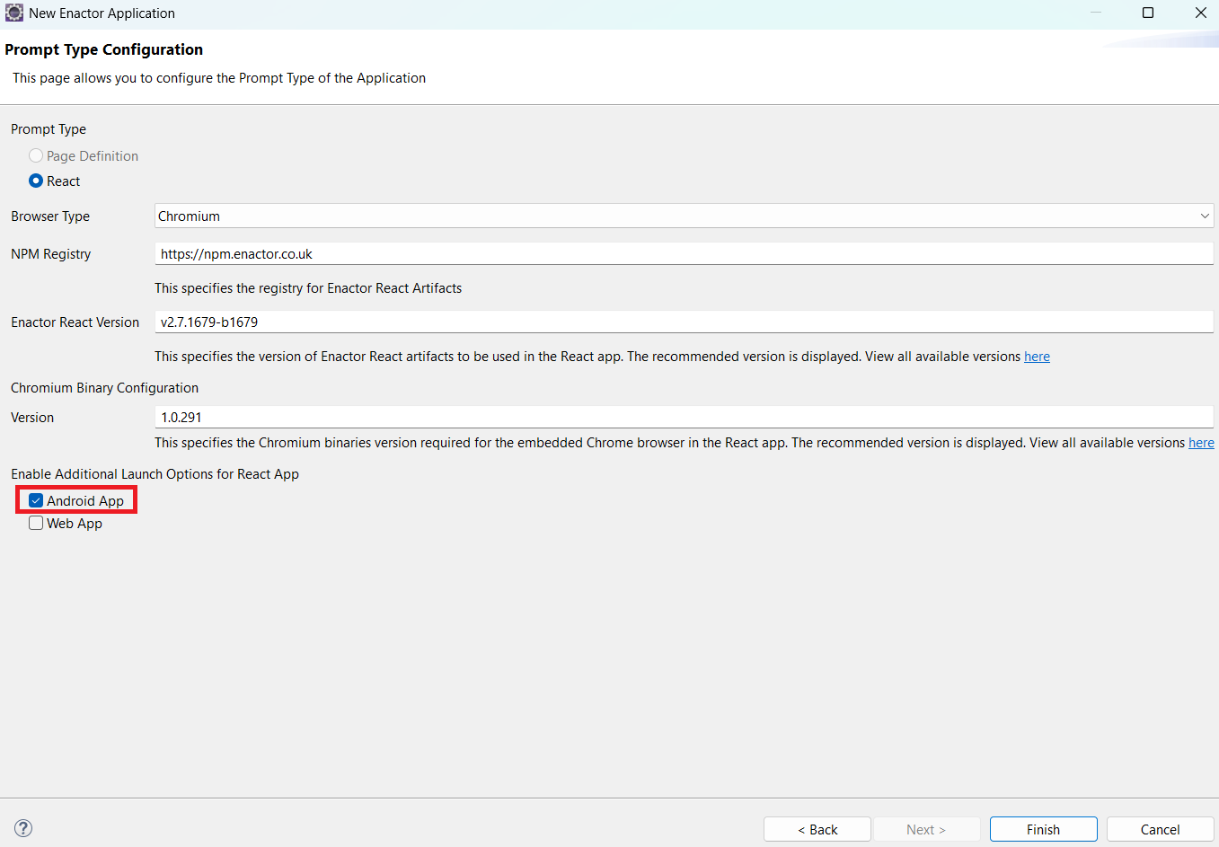1219x847 pixels.
Task: Open the Chromium binaries 'here' link
Action: coord(1201,443)
